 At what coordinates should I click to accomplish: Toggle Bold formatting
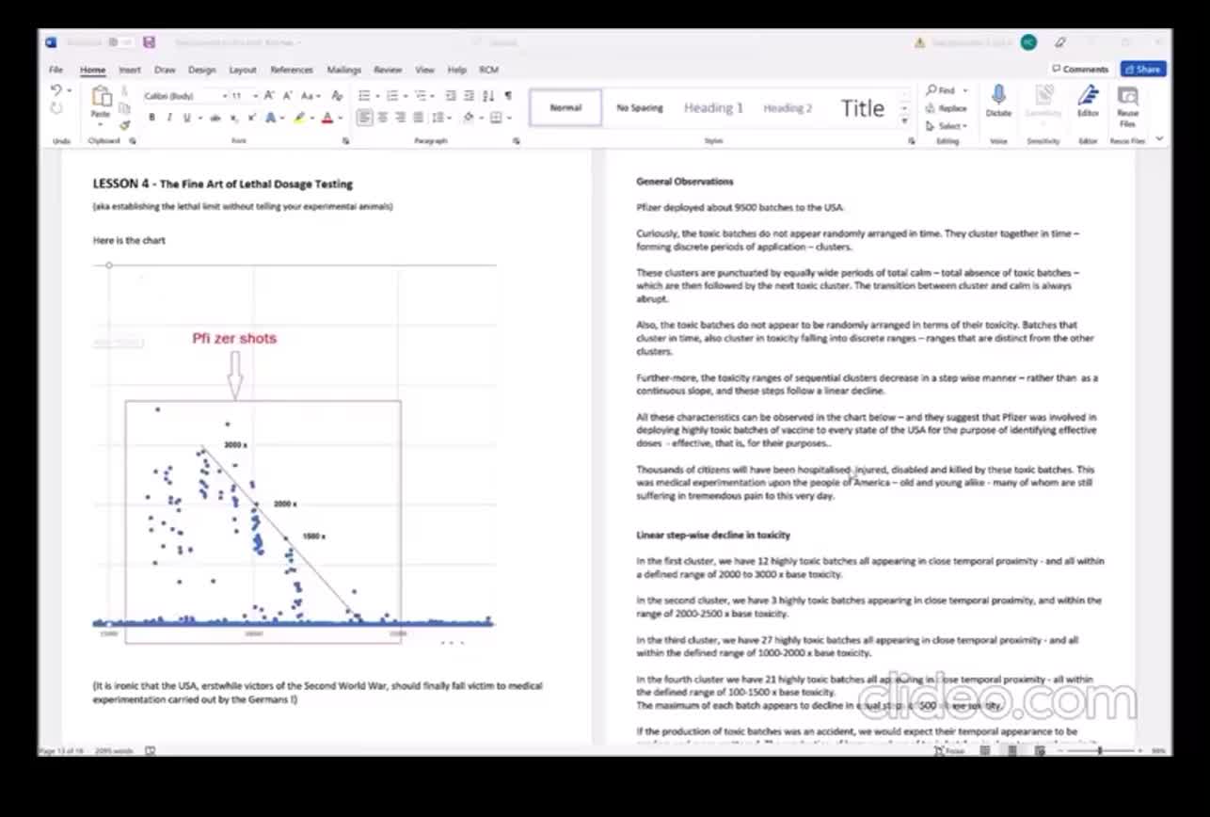click(x=151, y=118)
